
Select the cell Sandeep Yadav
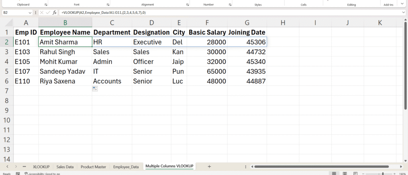65,72
